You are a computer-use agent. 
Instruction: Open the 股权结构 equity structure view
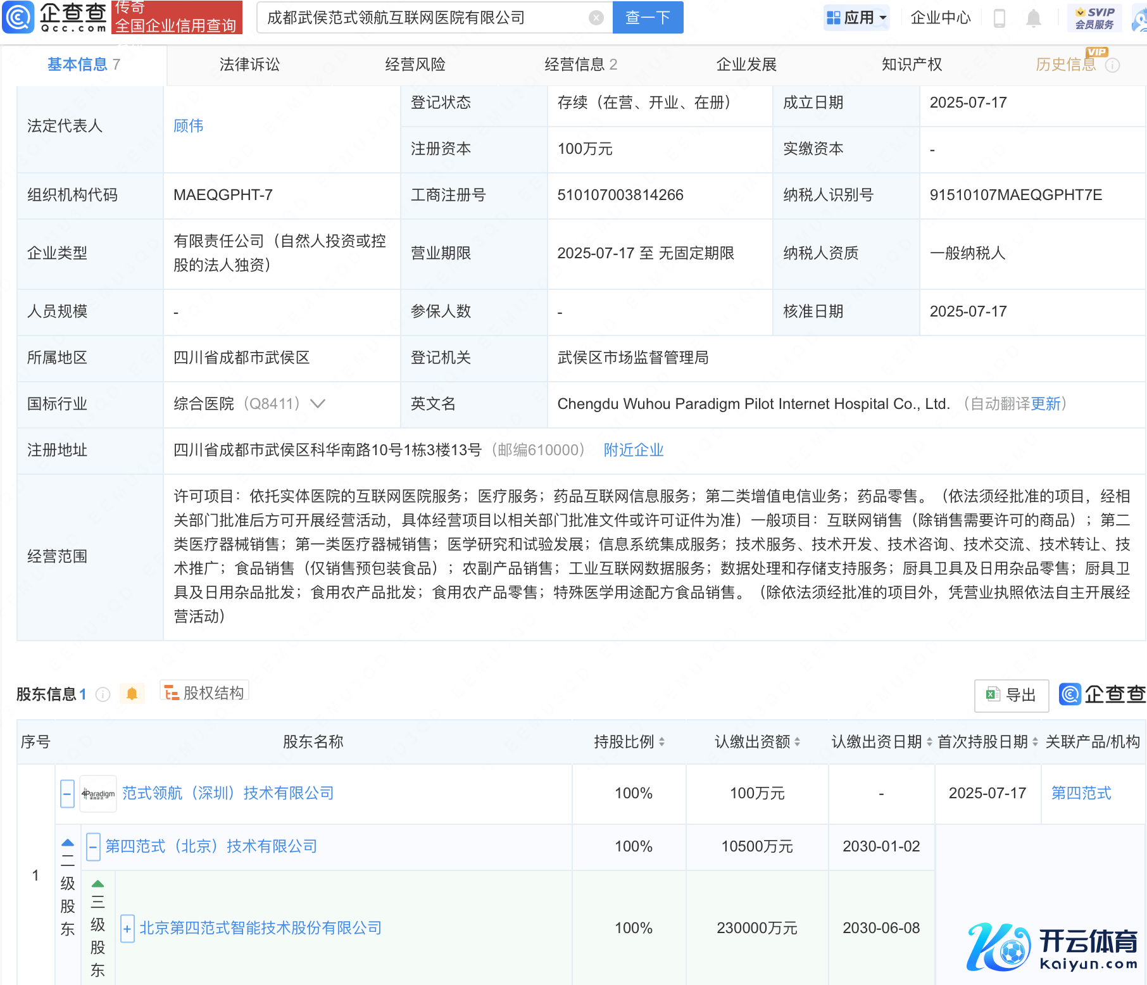(x=204, y=693)
